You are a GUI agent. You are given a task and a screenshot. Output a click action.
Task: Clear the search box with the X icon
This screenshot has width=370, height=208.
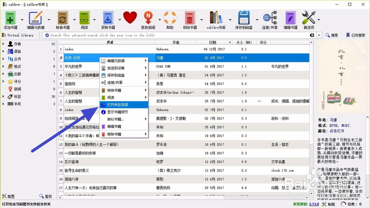coord(312,35)
